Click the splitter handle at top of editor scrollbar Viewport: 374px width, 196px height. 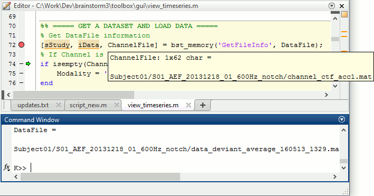click(335, 12)
